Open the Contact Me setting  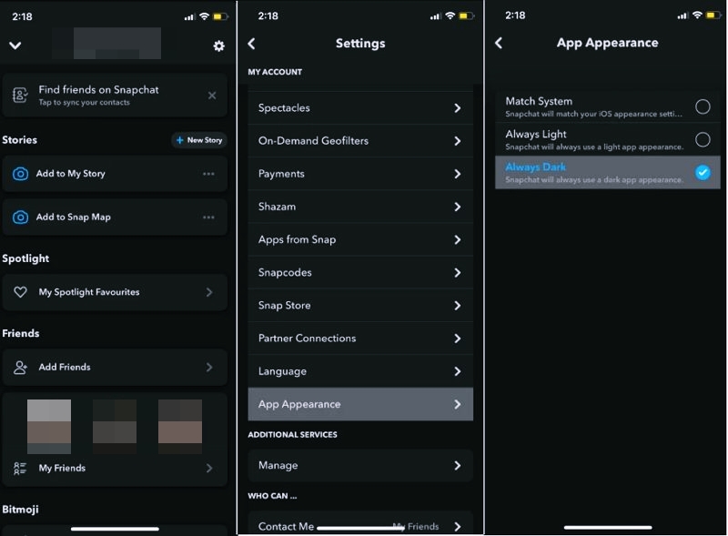tap(360, 523)
